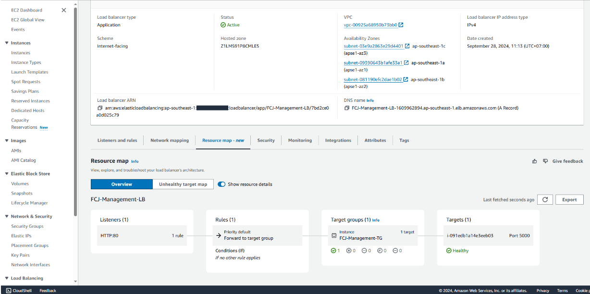Screen dimensions: 590x294
Task: Open EC2 Dashboard in the sidebar
Action: pyautogui.click(x=26, y=10)
